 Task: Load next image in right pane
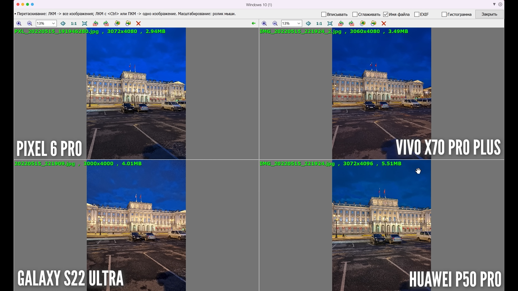click(x=373, y=23)
